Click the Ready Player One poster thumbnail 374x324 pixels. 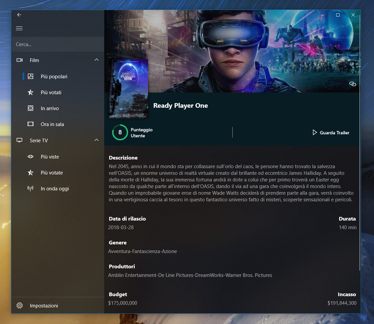pos(128,89)
